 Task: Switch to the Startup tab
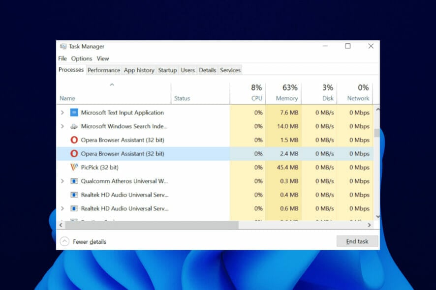click(167, 70)
